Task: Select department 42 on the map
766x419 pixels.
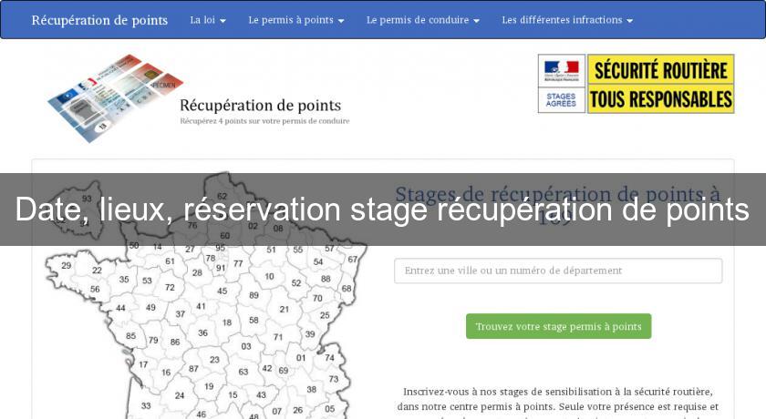Action: click(x=267, y=369)
